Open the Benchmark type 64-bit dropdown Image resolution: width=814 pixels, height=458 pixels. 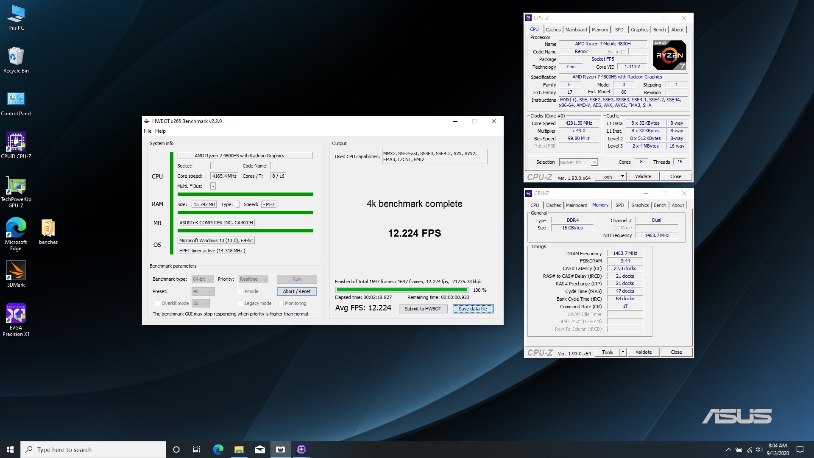[203, 279]
